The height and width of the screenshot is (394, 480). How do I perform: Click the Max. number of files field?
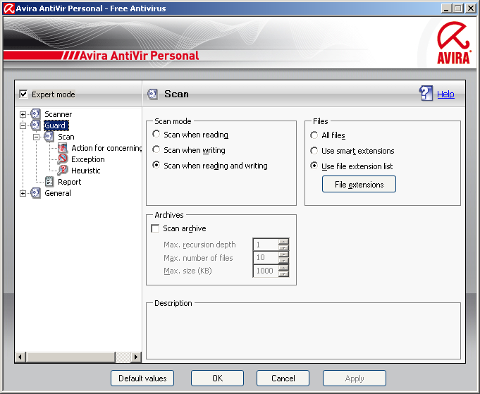pyautogui.click(x=266, y=257)
